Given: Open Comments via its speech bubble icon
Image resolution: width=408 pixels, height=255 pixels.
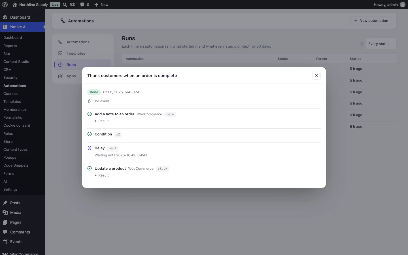Looking at the screenshot, I should coord(5,232).
